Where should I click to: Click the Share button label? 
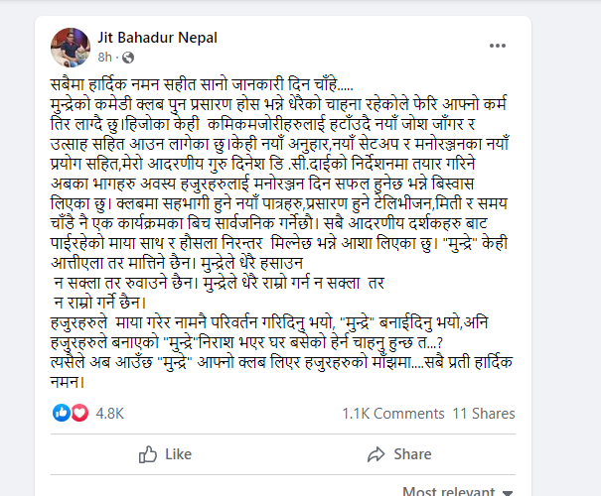pyautogui.click(x=412, y=454)
